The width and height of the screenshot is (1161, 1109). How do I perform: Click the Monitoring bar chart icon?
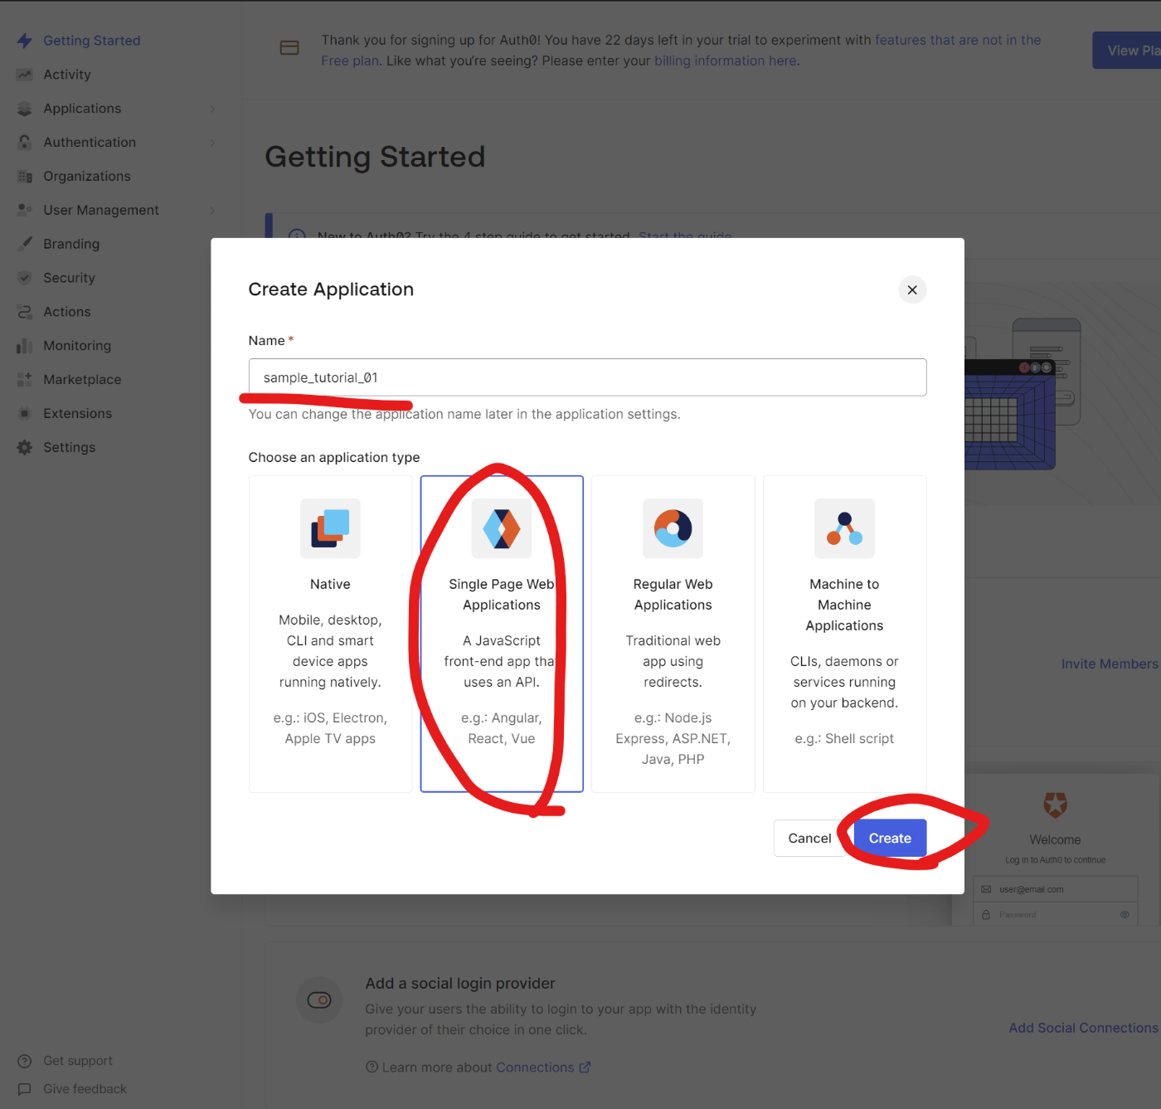25,346
